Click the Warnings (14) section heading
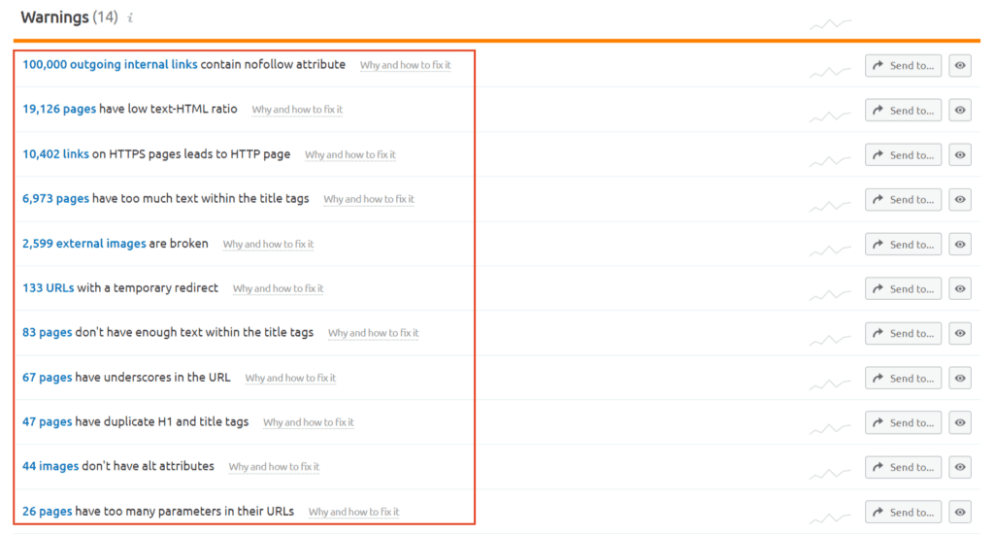Image resolution: width=994 pixels, height=534 pixels. (69, 17)
